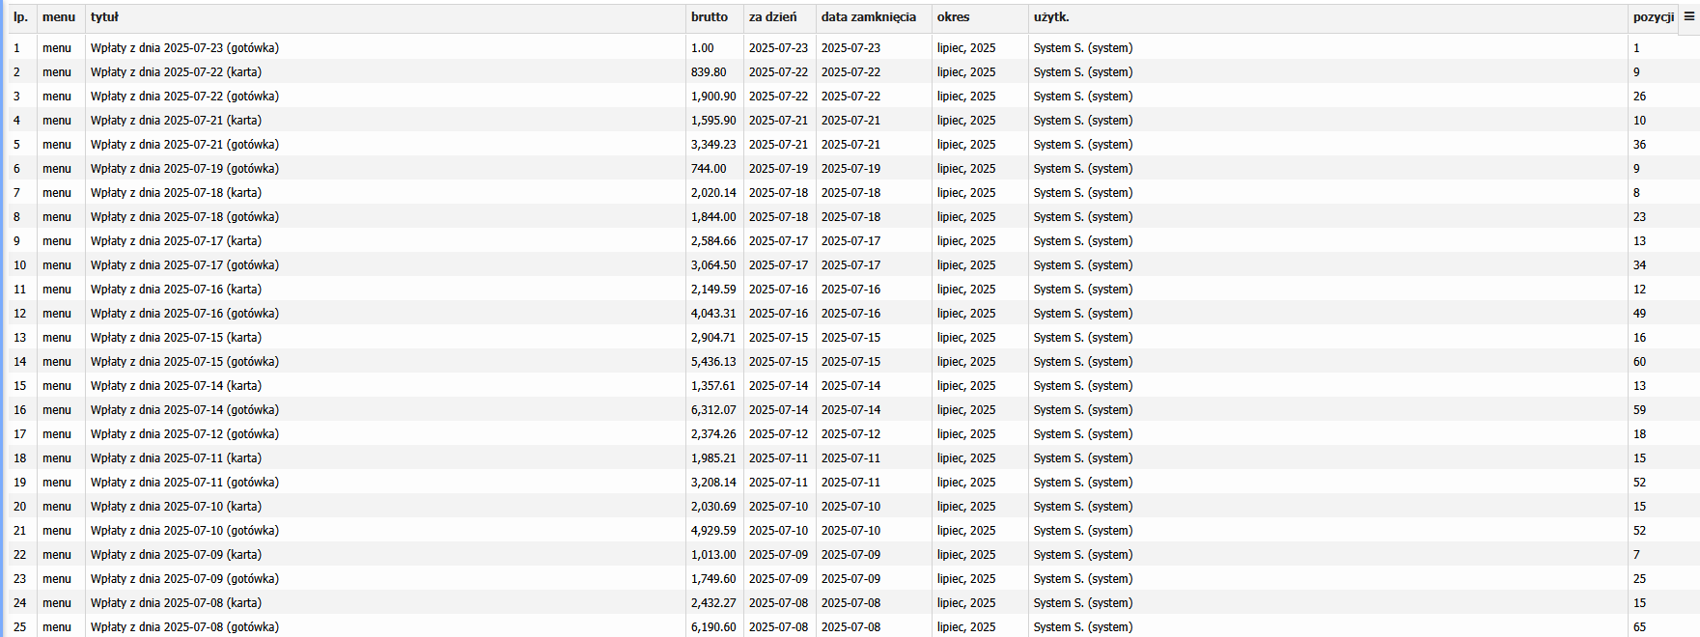Open the menu link in row 1
Image resolution: width=1700 pixels, height=637 pixels.
coord(57,48)
